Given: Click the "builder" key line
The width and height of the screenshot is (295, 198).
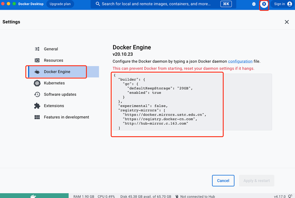Looking at the screenshot, I should (x=132, y=80).
